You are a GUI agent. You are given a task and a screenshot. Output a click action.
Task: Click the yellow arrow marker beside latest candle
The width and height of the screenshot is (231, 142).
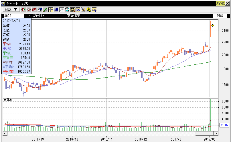coord(213,25)
